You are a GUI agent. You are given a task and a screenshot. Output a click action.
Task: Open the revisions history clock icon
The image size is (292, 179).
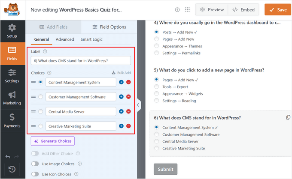pos(12,169)
